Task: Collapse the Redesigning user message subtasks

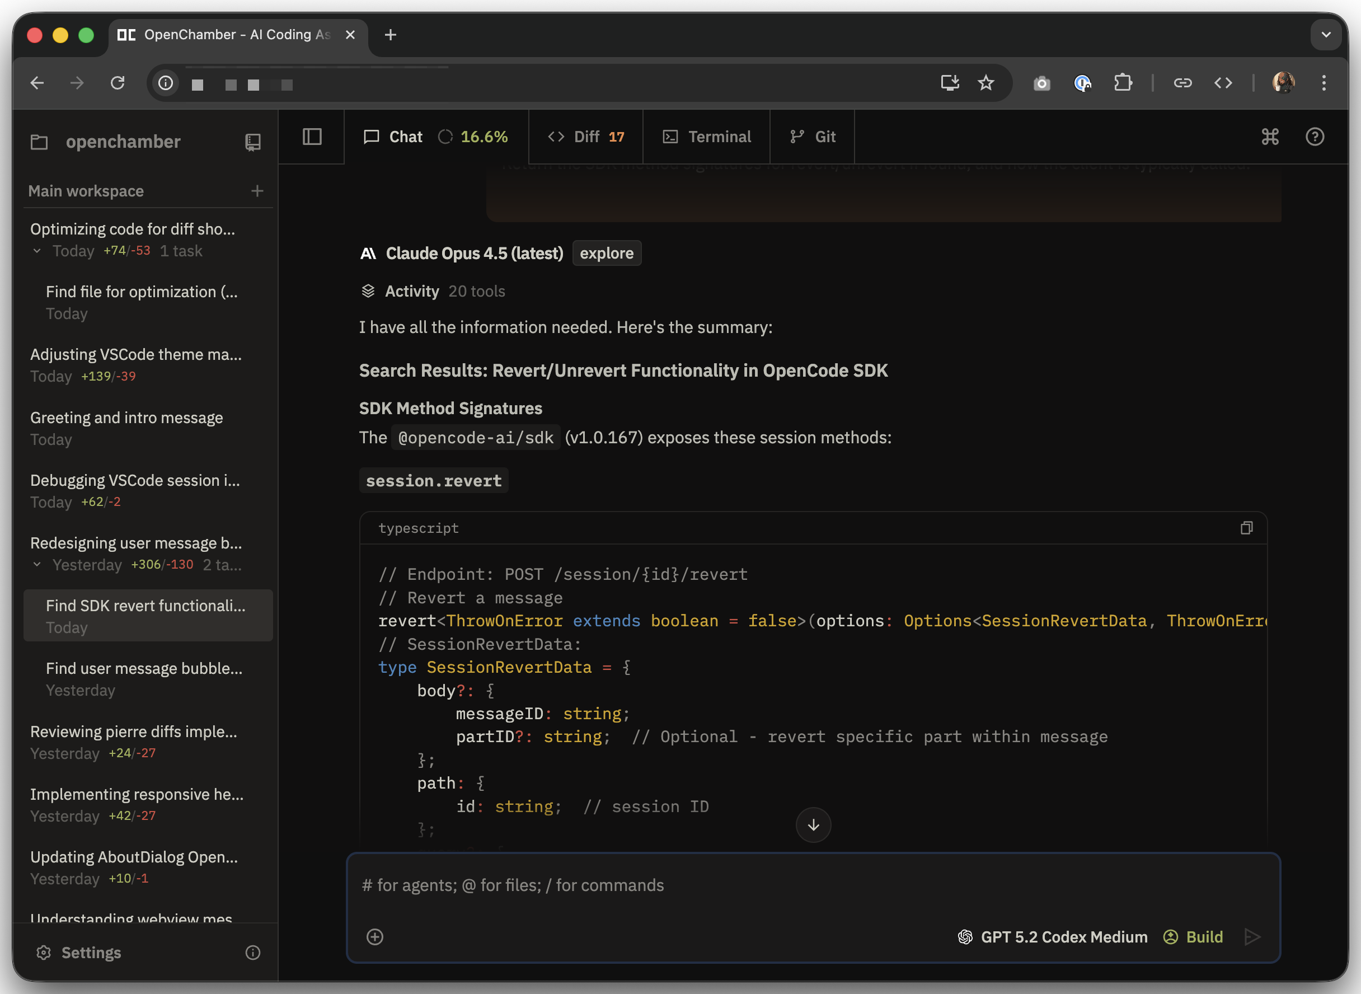Action: click(37, 564)
